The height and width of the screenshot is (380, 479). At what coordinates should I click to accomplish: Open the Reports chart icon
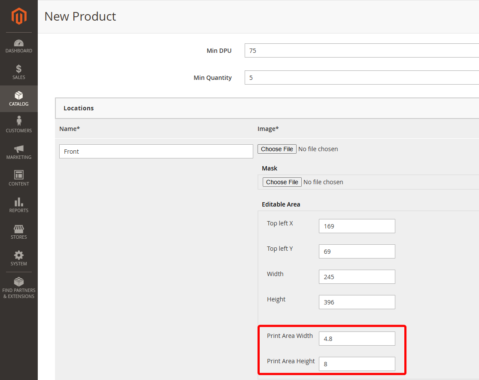coord(18,203)
